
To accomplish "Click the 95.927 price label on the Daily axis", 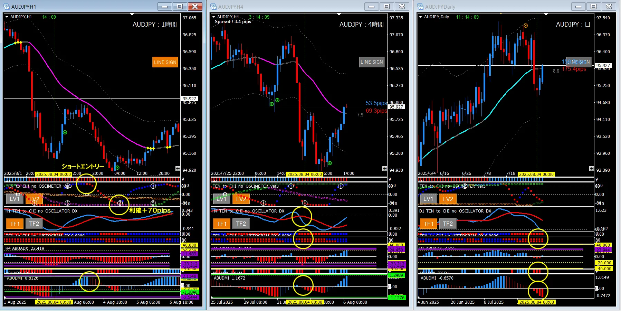I will (603, 65).
